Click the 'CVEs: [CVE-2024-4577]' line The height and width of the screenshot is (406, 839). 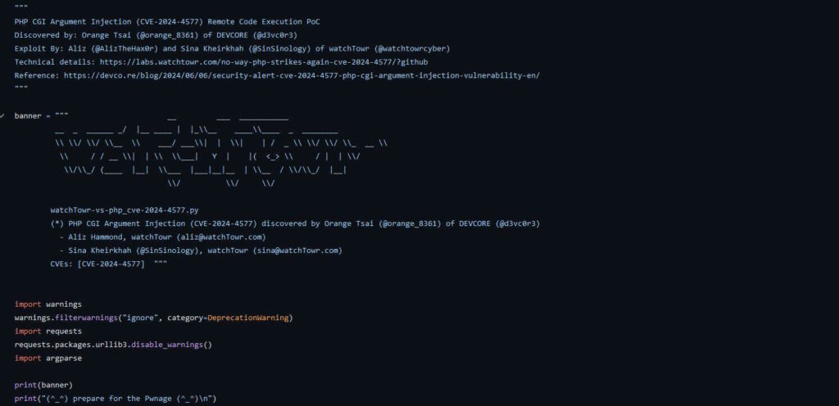click(x=109, y=264)
